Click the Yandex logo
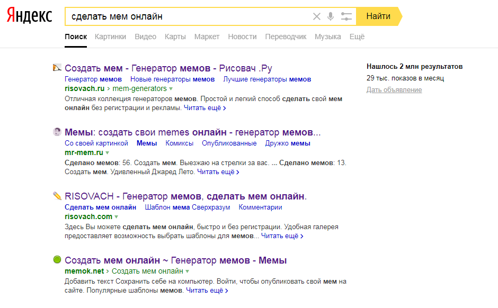This screenshot has height=308, width=498. click(x=30, y=16)
